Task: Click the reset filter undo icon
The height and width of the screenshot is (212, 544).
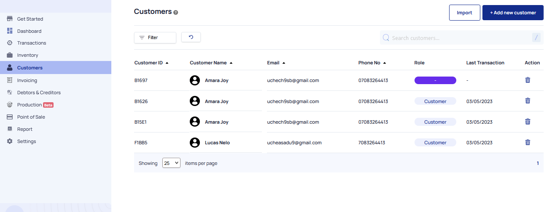Action: coord(191,37)
